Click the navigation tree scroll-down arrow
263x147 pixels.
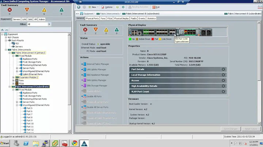point(69,131)
